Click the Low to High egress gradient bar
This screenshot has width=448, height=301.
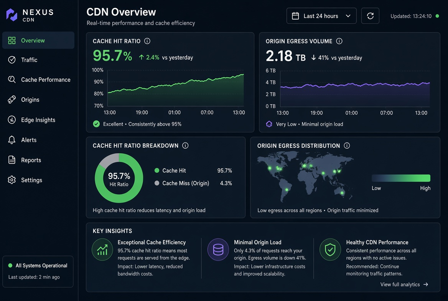[x=401, y=178]
